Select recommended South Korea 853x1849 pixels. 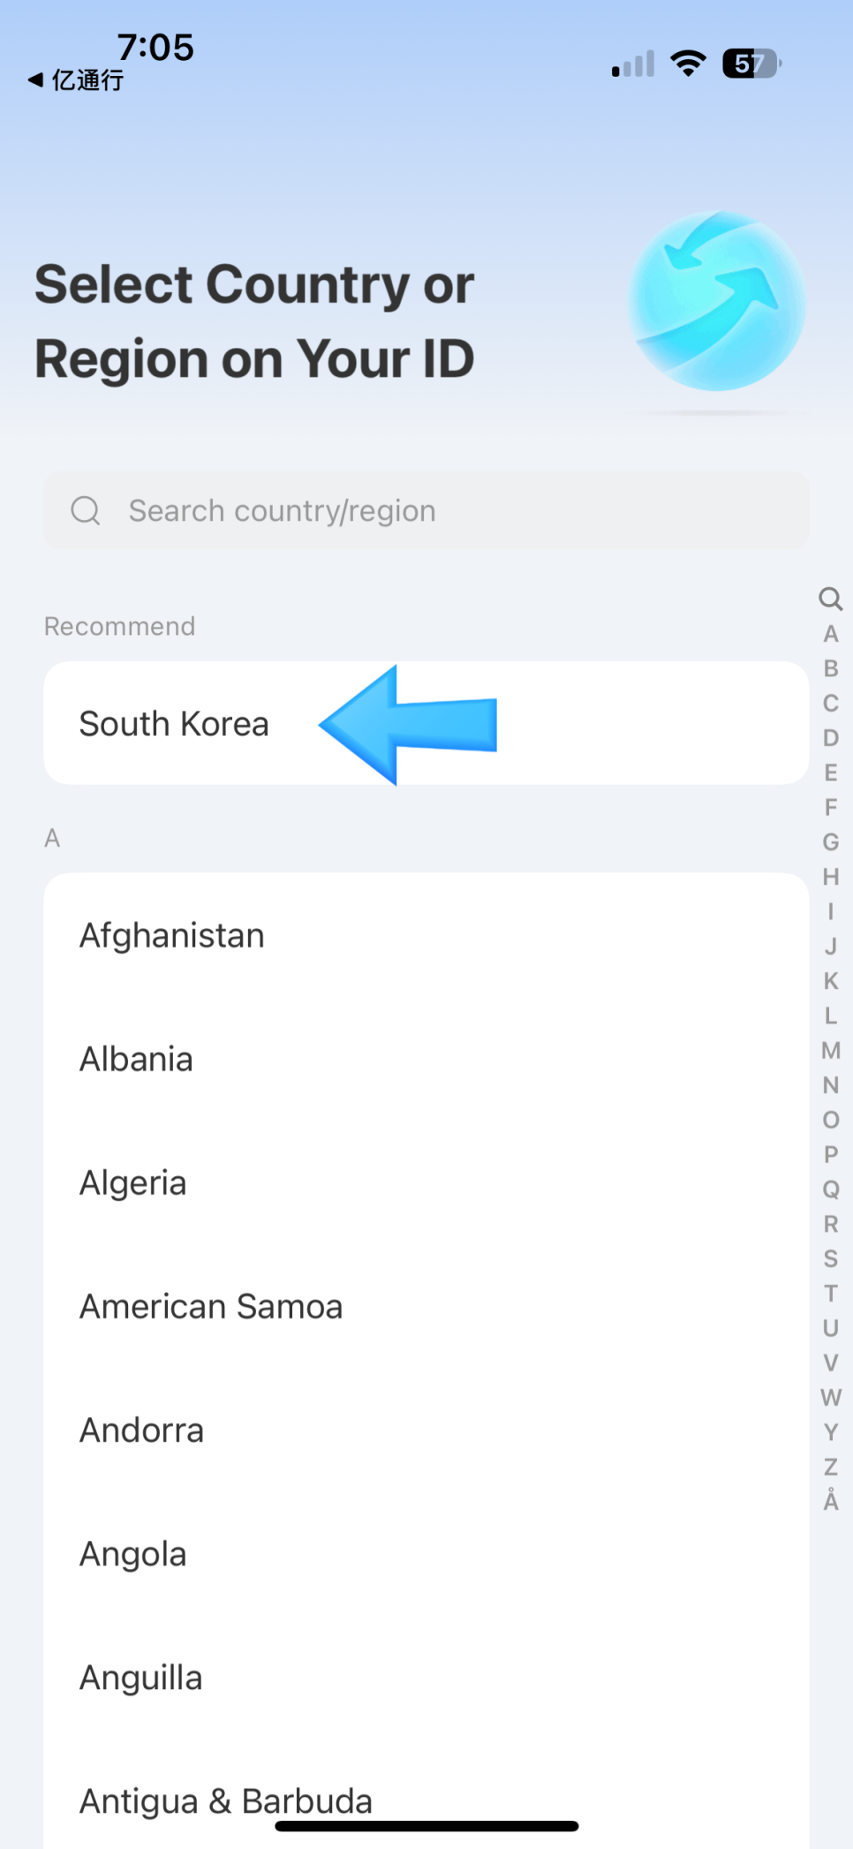[426, 723]
